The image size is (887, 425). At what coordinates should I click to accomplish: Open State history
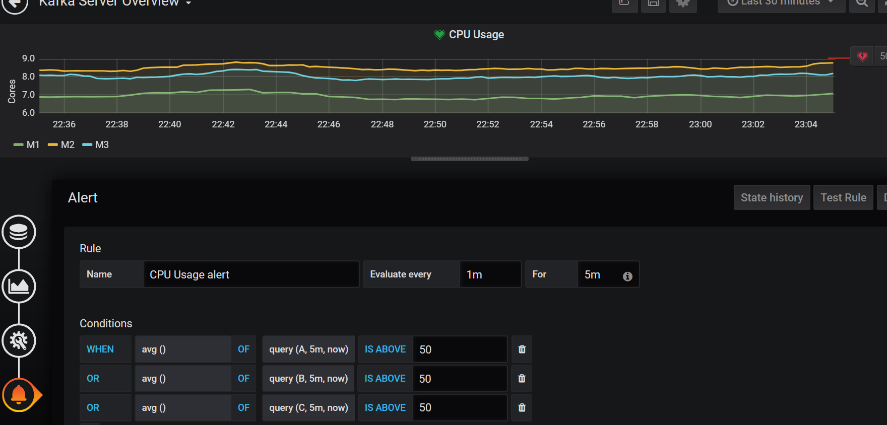[772, 198]
